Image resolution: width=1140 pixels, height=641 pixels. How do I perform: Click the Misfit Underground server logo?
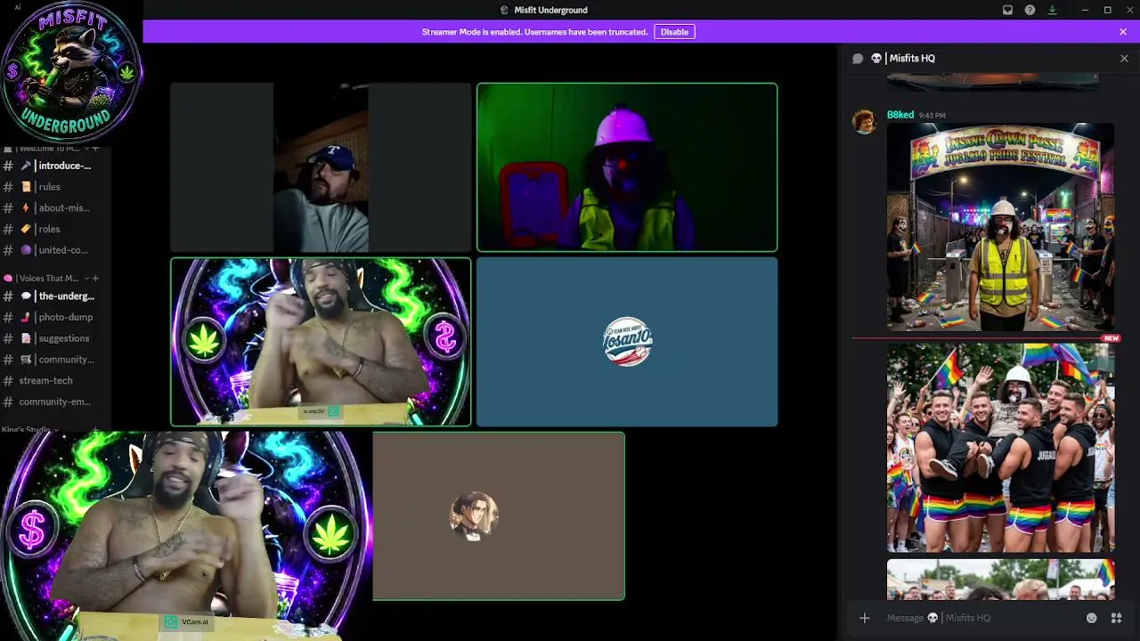71,71
